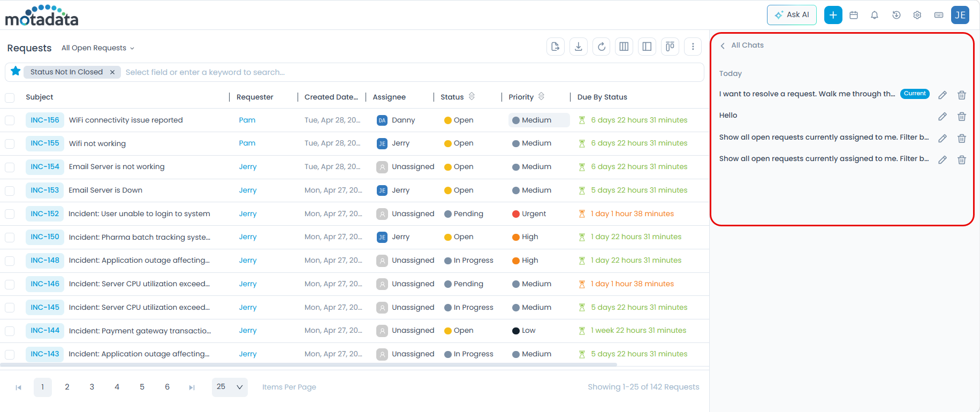Select all requests header checkbox
Screen dimensions: 980x412
click(10, 97)
